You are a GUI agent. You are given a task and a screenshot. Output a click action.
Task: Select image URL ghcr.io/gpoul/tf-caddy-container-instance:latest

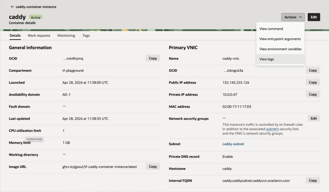tap(100, 167)
